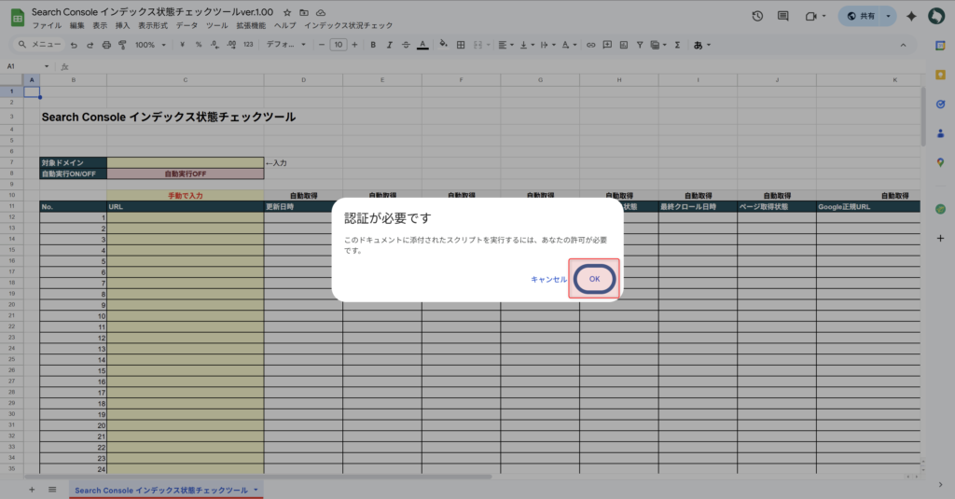Click the Gemini sparkle icon
The height and width of the screenshot is (499, 955).
pyautogui.click(x=911, y=17)
